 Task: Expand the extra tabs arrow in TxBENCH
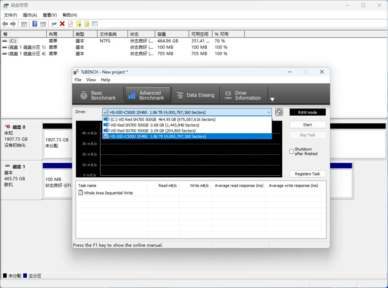pos(272,99)
